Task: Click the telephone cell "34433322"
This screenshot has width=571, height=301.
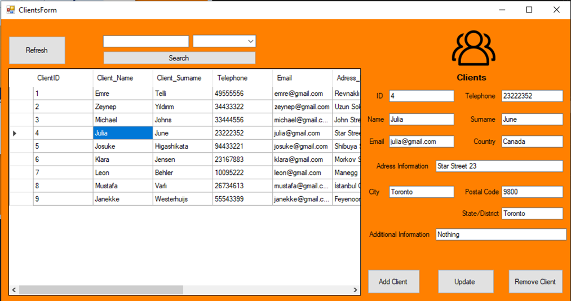Action: 242,107
